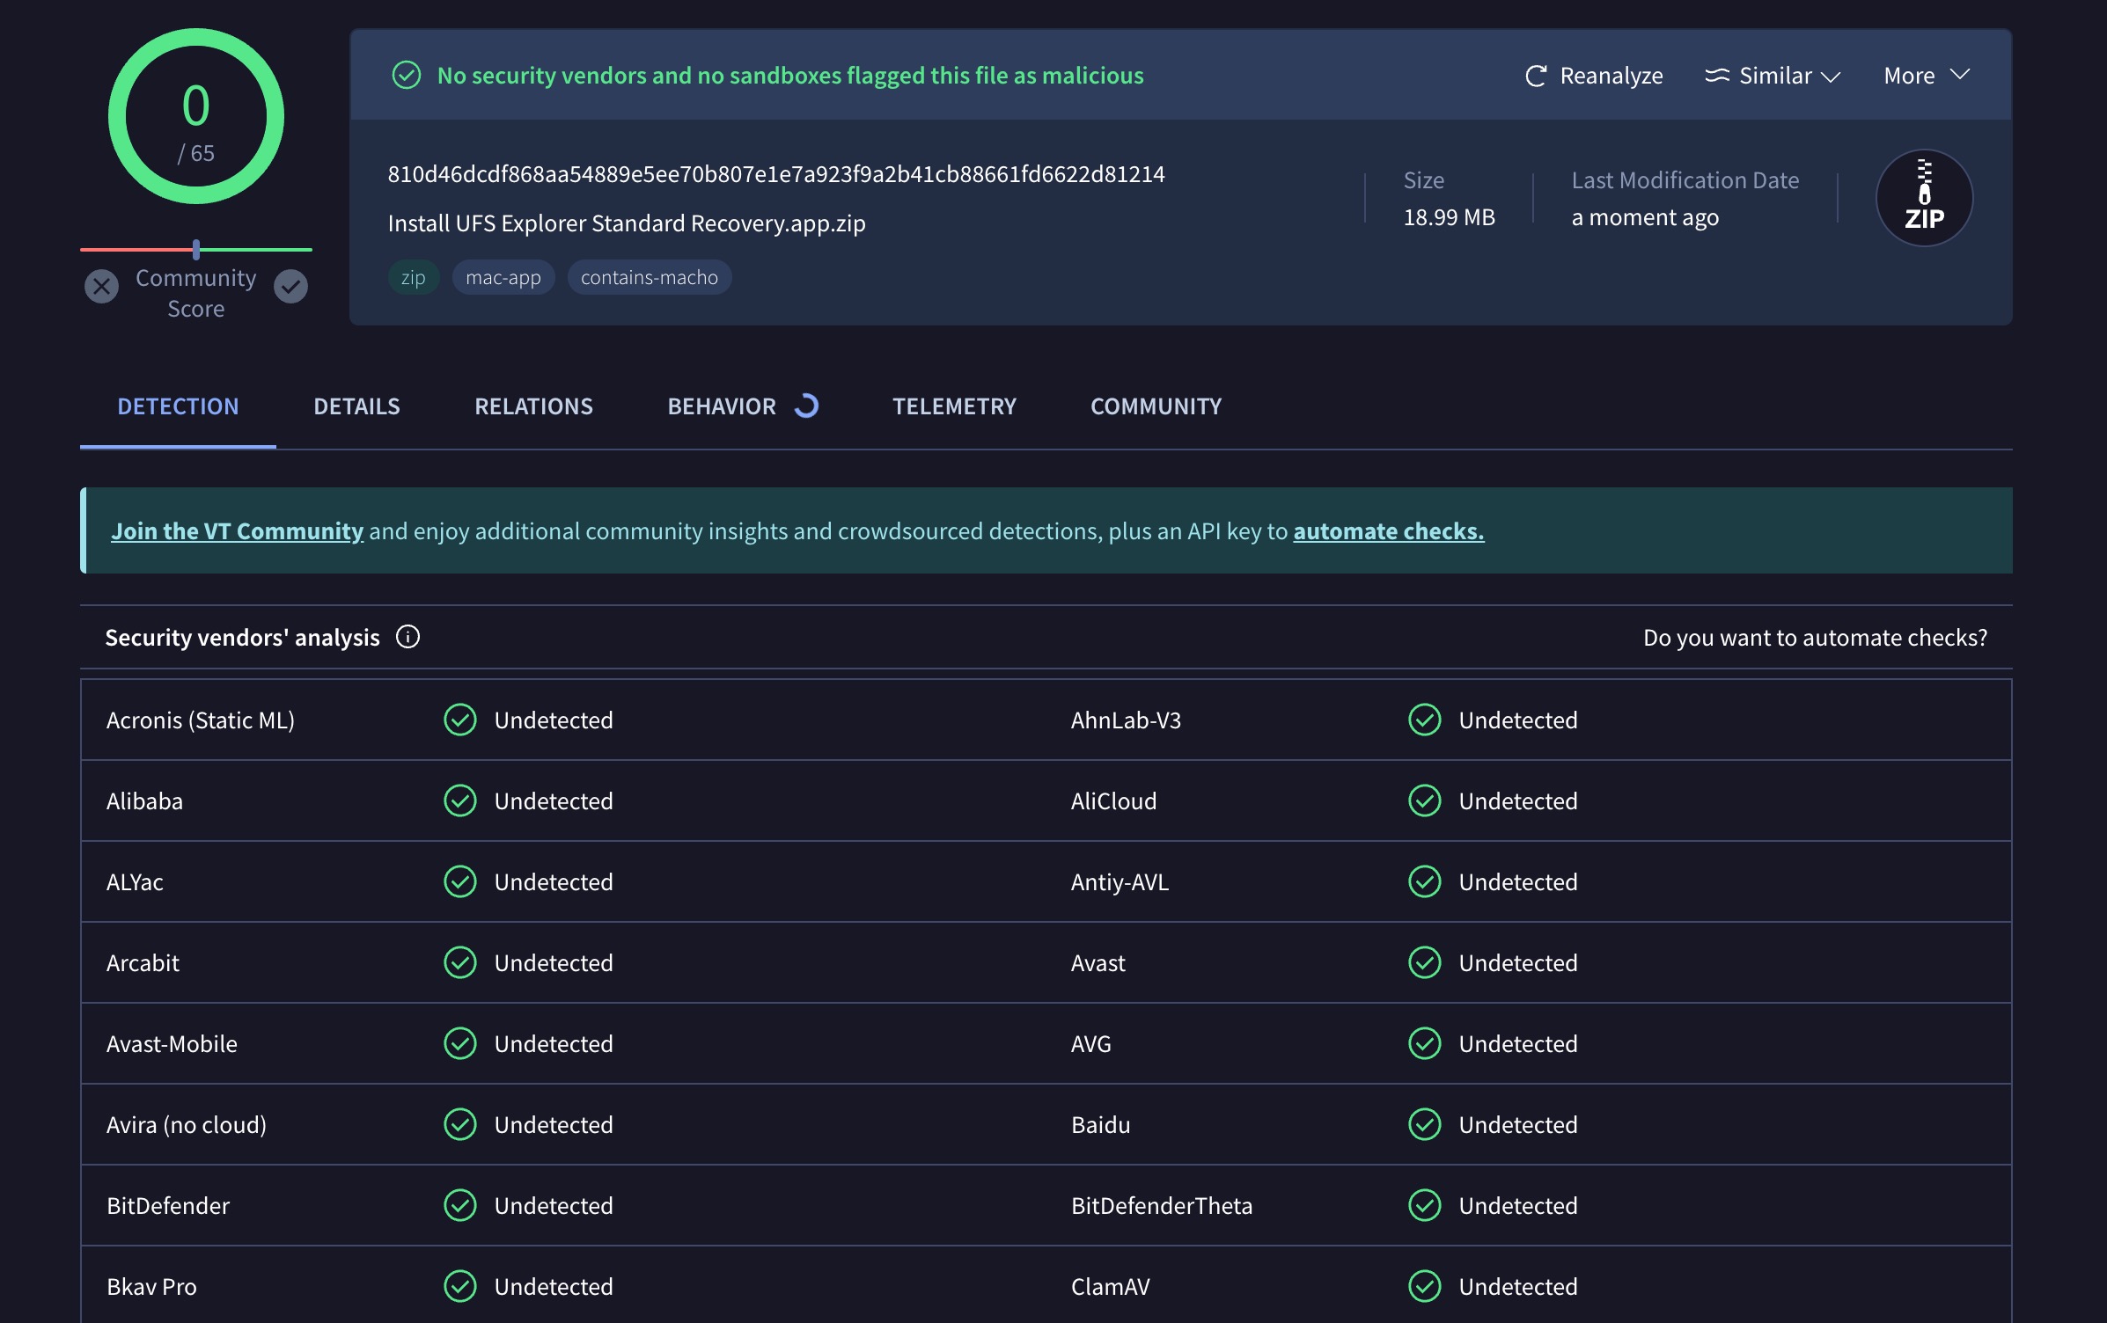Click the Avira (no cloud) vendor name
2107x1323 pixels.
click(x=186, y=1124)
